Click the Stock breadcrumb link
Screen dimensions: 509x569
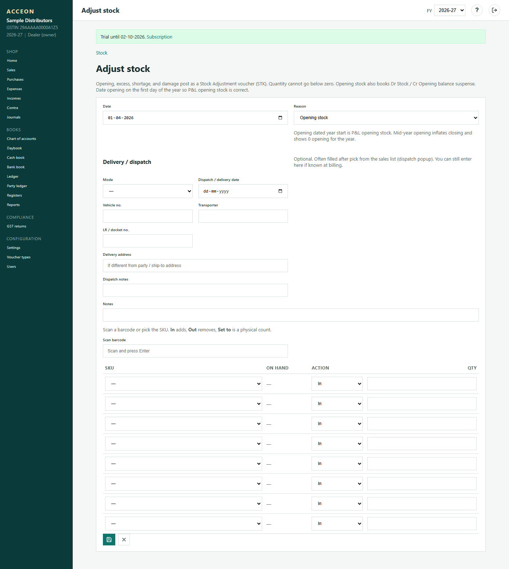101,53
